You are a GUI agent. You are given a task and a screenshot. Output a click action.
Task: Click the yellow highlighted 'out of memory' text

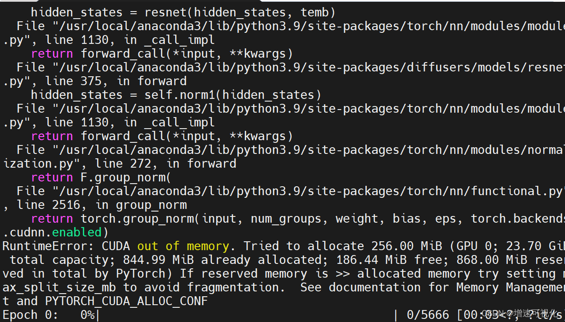(x=183, y=246)
